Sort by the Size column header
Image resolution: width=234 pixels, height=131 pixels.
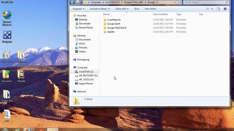(201, 14)
